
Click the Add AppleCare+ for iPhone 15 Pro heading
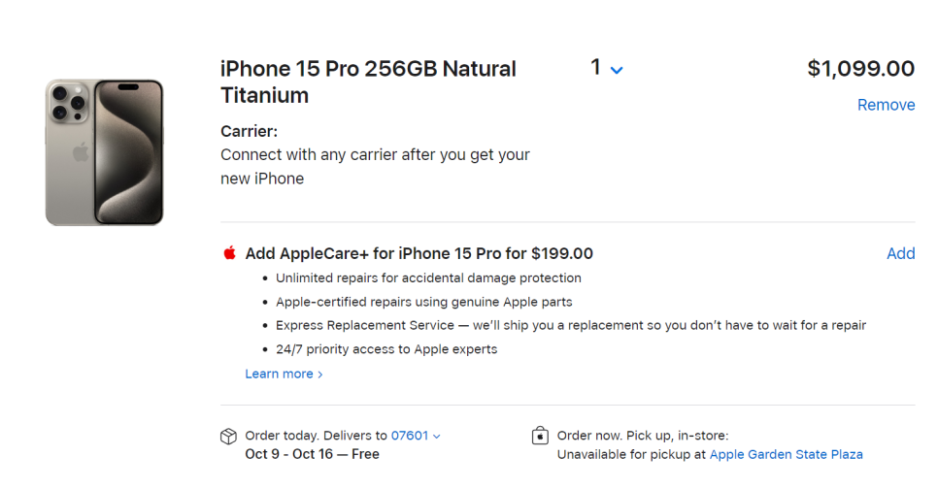pyautogui.click(x=419, y=253)
